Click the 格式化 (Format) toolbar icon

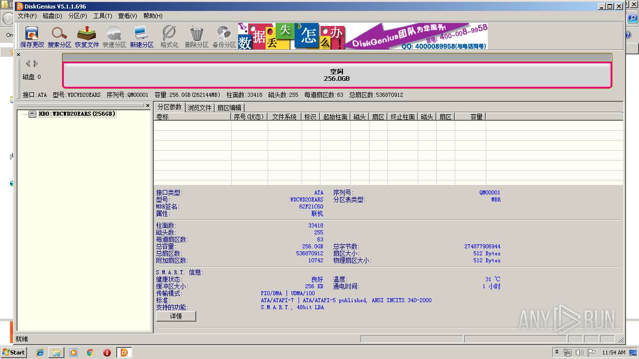169,36
